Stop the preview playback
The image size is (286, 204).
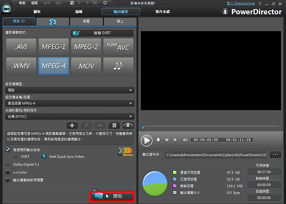pyautogui.click(x=158, y=140)
